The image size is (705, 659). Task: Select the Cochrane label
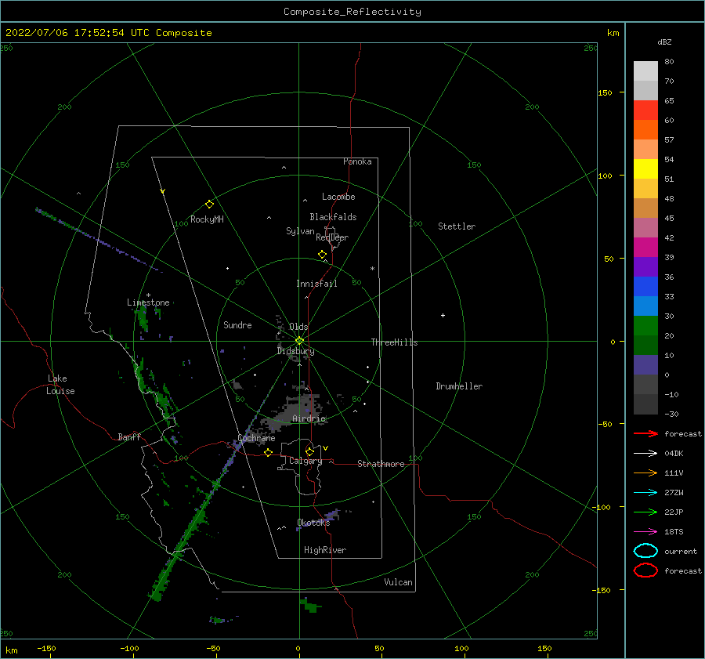tap(256, 438)
